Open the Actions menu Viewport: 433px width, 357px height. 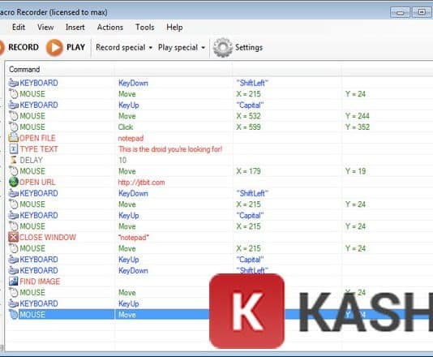pyautogui.click(x=110, y=28)
